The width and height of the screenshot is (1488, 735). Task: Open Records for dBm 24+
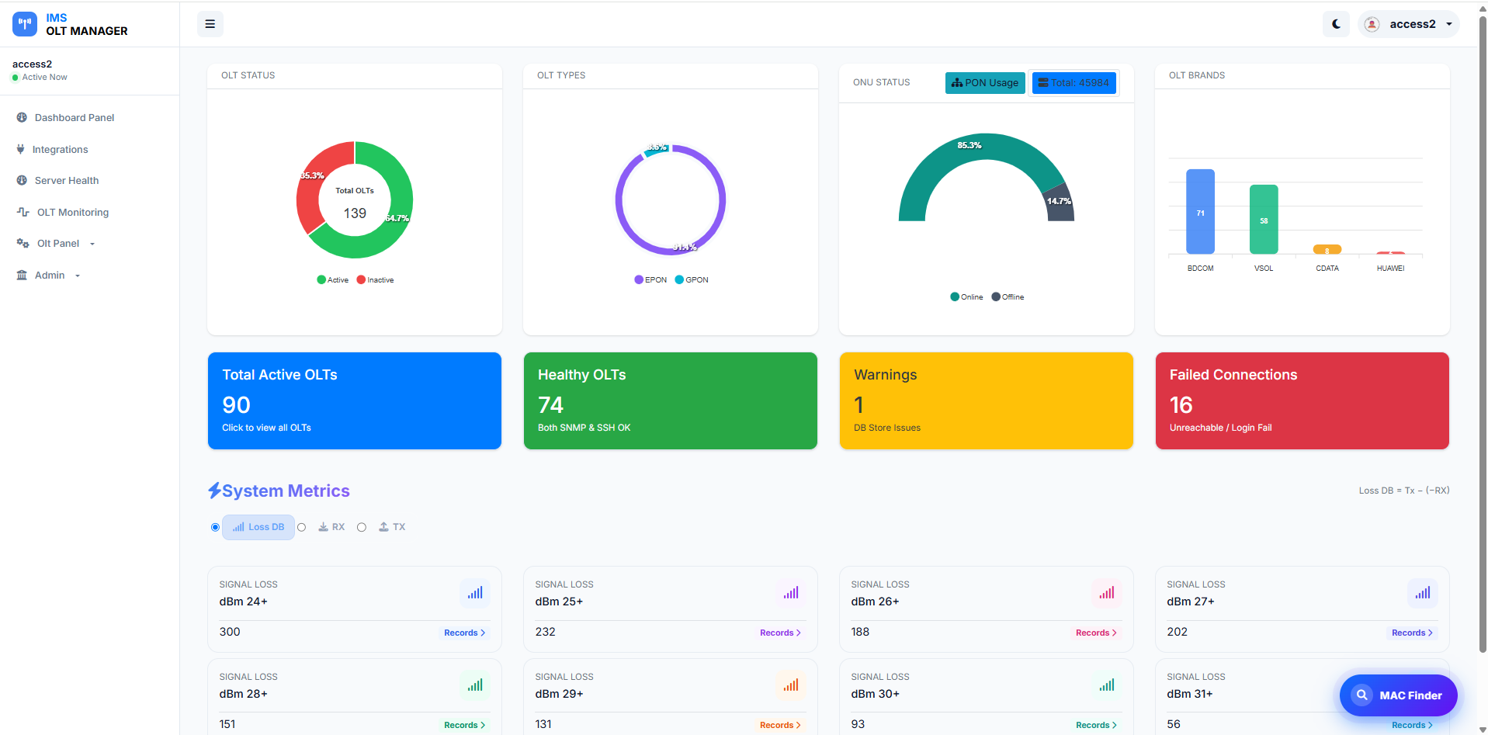click(465, 633)
